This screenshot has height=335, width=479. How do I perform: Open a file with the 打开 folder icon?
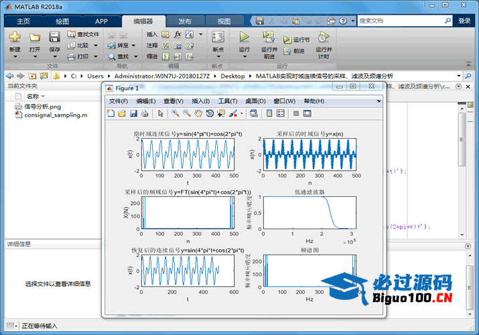click(35, 38)
